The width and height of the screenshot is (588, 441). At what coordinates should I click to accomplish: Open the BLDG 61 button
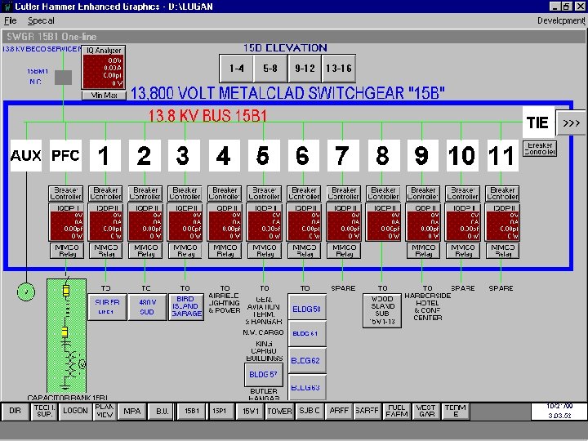307,333
